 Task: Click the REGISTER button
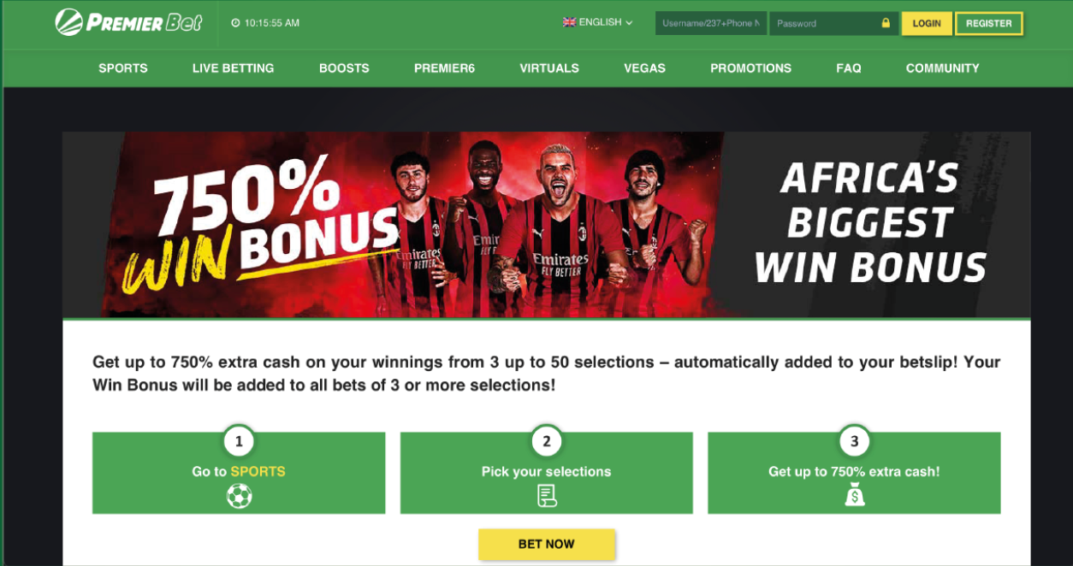tap(989, 23)
